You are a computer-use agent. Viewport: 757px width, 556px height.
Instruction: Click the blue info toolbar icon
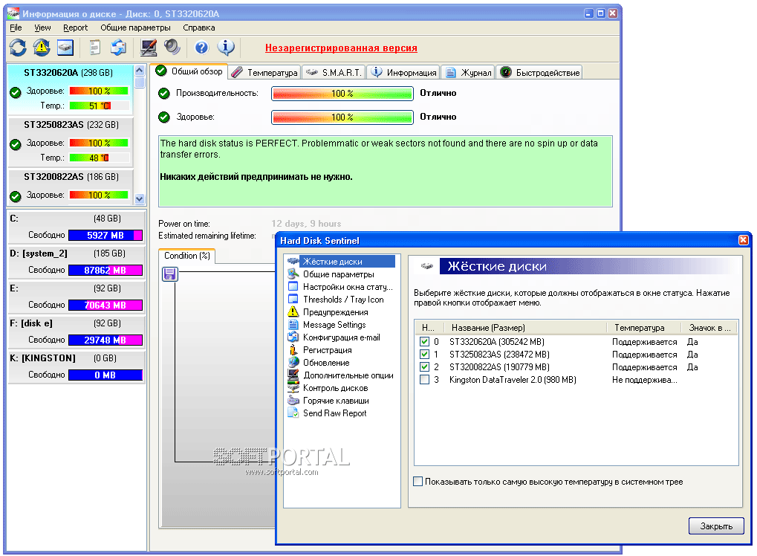225,48
